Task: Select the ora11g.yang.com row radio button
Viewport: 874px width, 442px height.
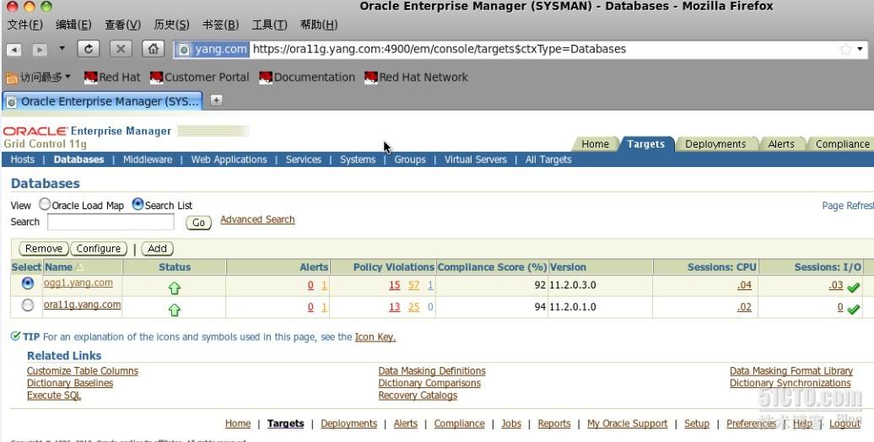Action: [x=27, y=305]
